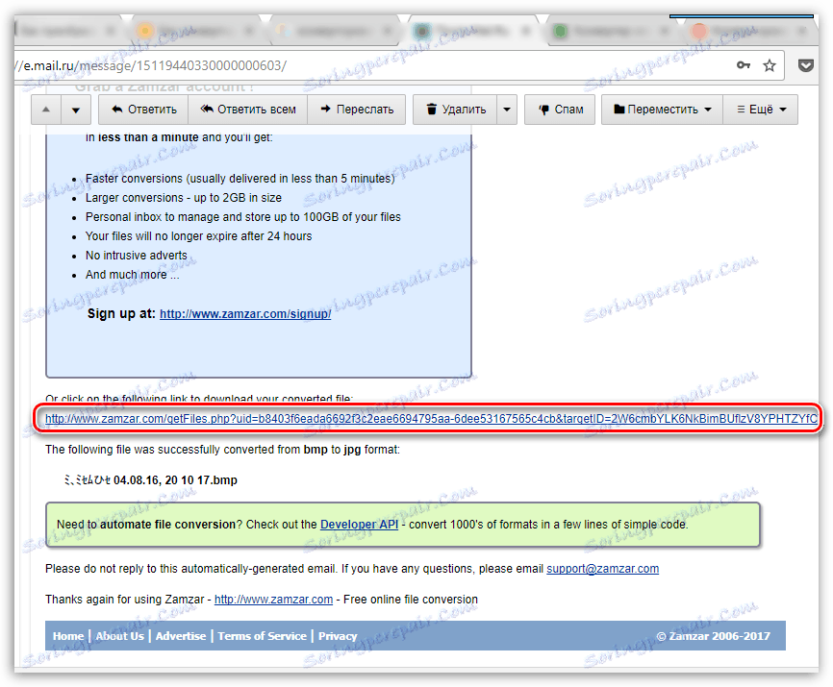Open the Developer API link

(x=359, y=524)
